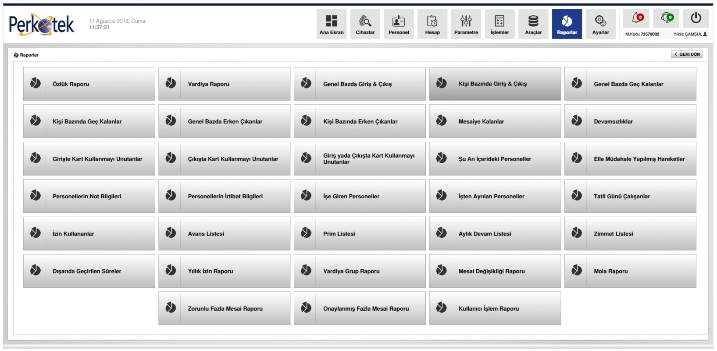Open the Cihazlar devices section

(x=365, y=24)
